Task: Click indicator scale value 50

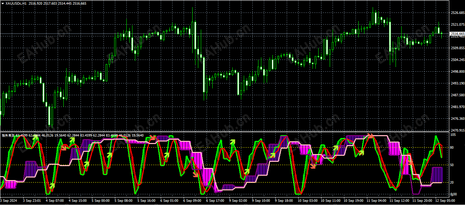Action: (x=452, y=165)
